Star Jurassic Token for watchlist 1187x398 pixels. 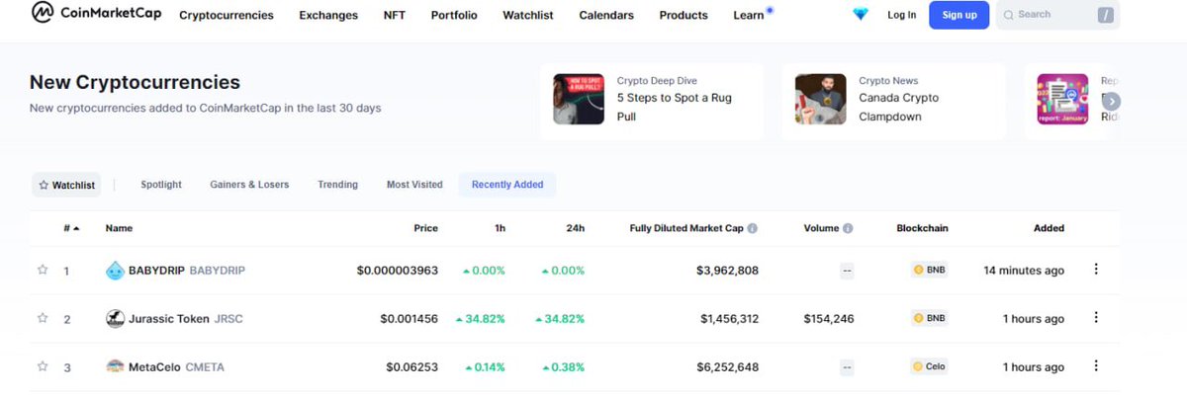pyautogui.click(x=43, y=318)
